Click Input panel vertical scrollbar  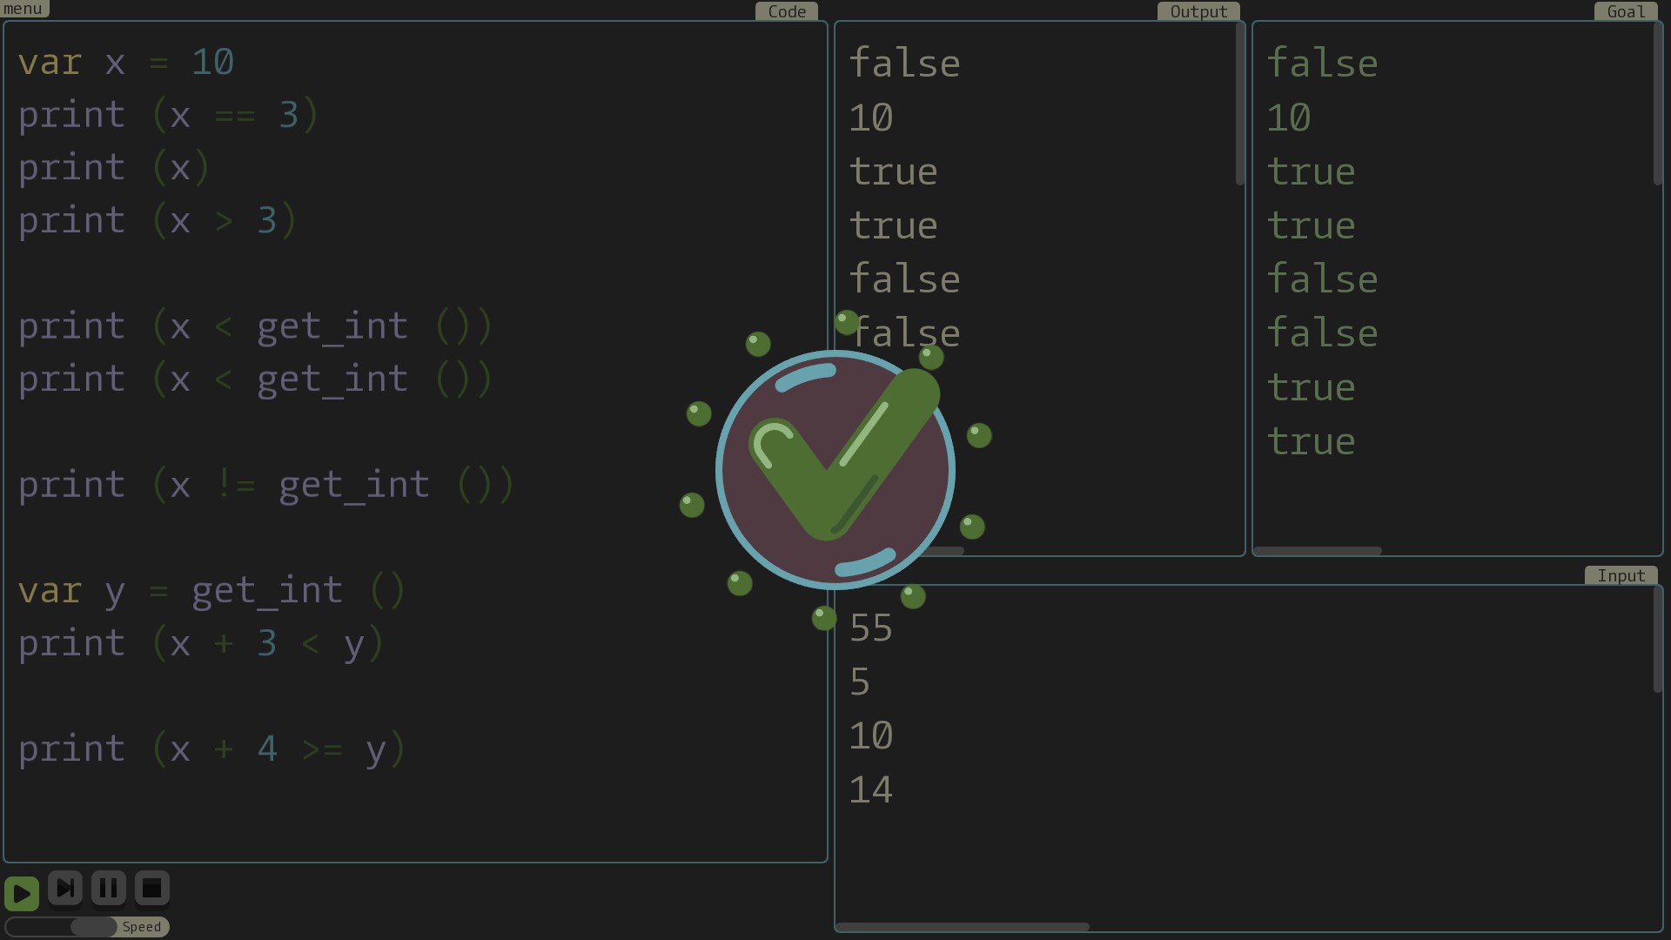(1658, 640)
